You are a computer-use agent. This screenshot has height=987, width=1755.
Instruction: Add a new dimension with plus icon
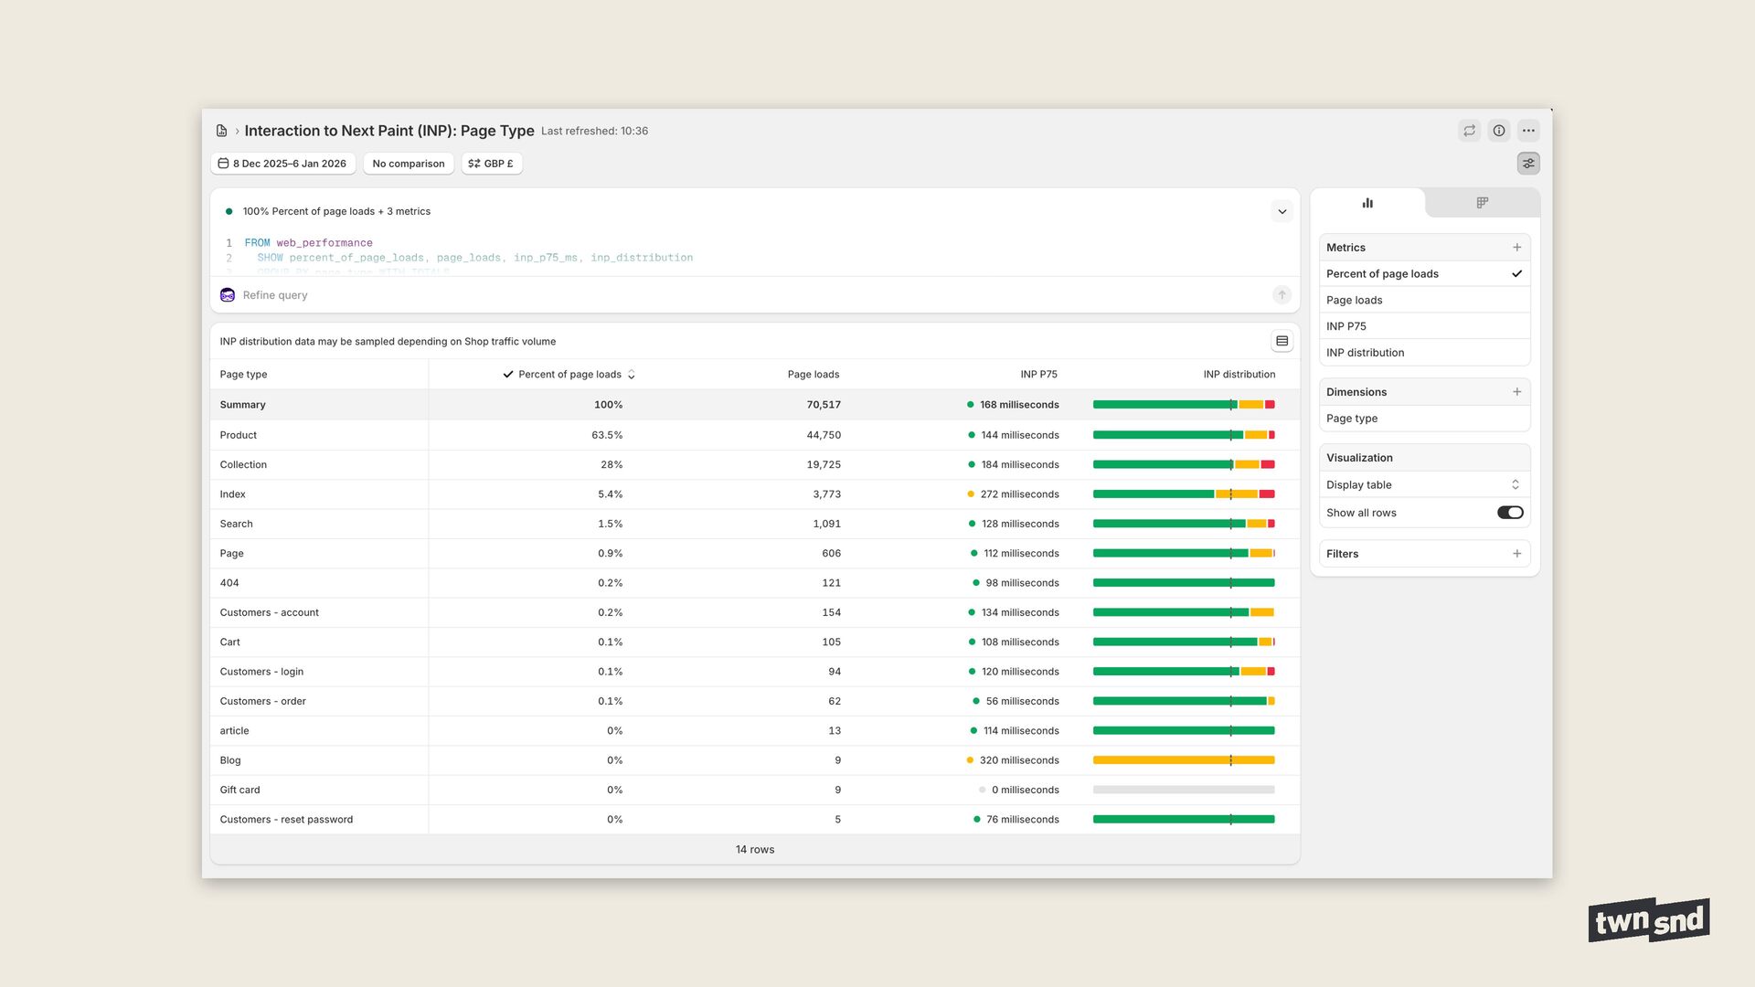click(1516, 392)
